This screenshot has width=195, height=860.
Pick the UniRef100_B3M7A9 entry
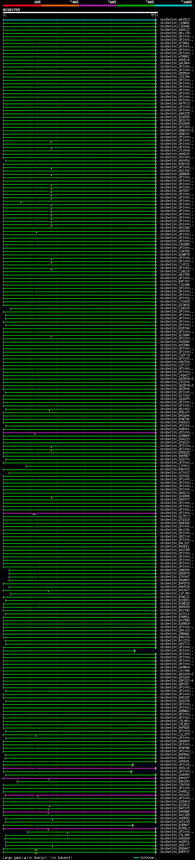(175, 329)
